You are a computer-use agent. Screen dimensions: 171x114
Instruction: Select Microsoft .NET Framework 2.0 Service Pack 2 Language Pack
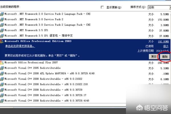[x=48, y=14]
